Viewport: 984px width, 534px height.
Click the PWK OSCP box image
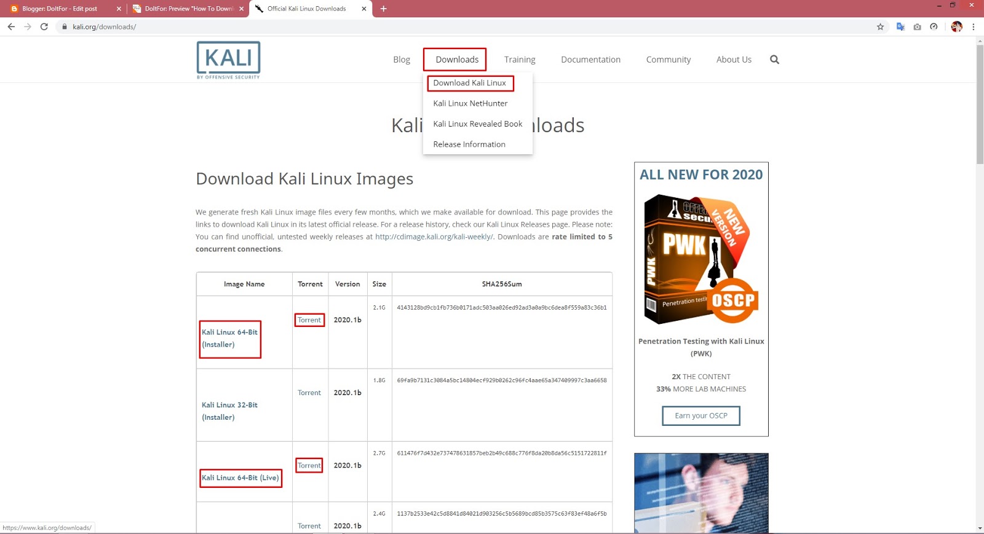coord(701,259)
